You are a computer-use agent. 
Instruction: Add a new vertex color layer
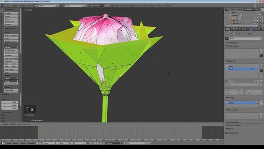tap(261, 114)
